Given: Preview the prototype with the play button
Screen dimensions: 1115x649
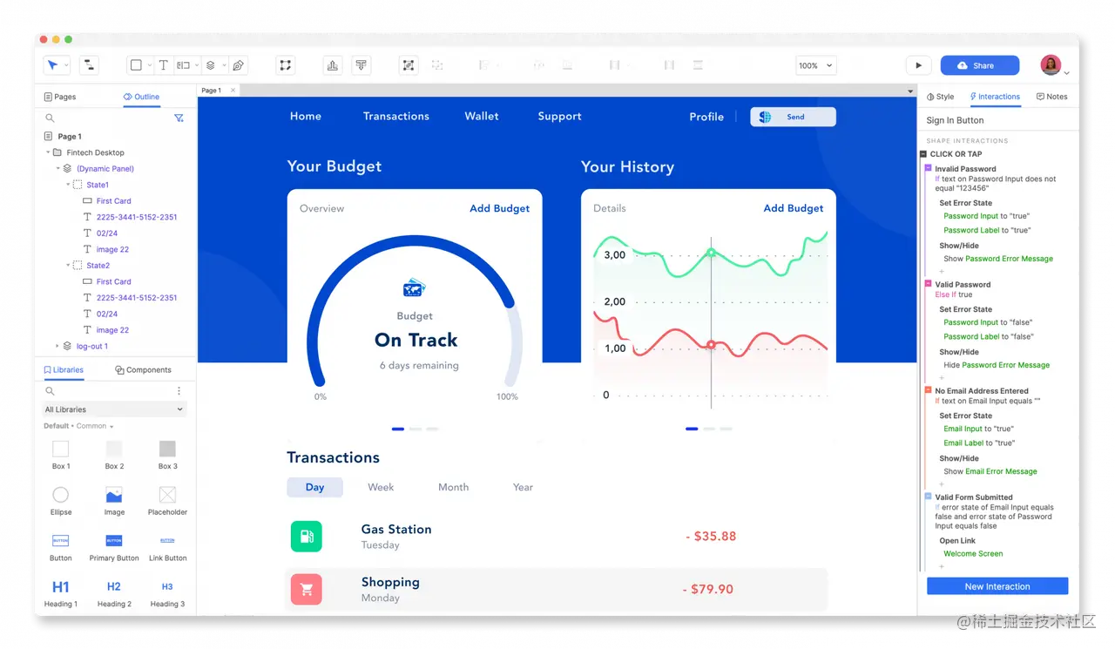Looking at the screenshot, I should tap(918, 65).
